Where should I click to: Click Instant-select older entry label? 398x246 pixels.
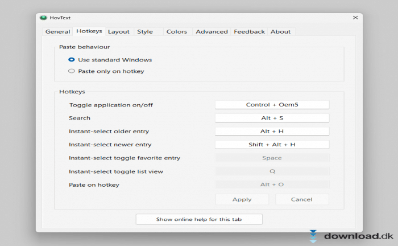[109, 132]
